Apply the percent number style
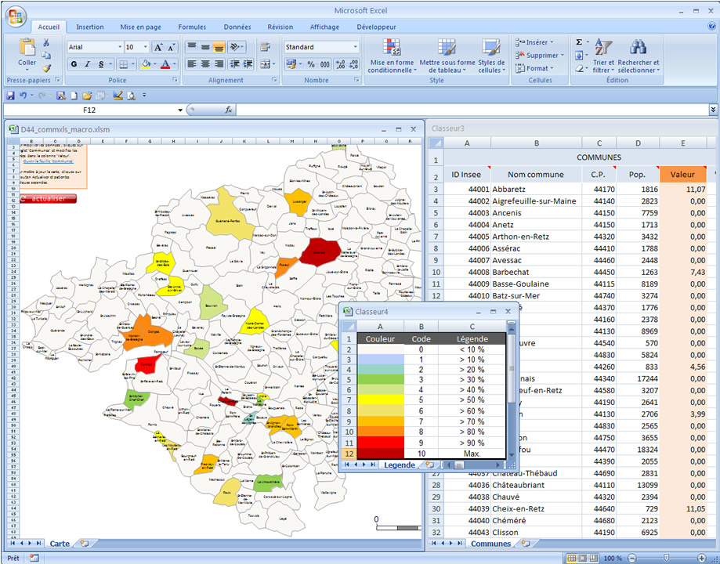The width and height of the screenshot is (720, 564). [311, 64]
